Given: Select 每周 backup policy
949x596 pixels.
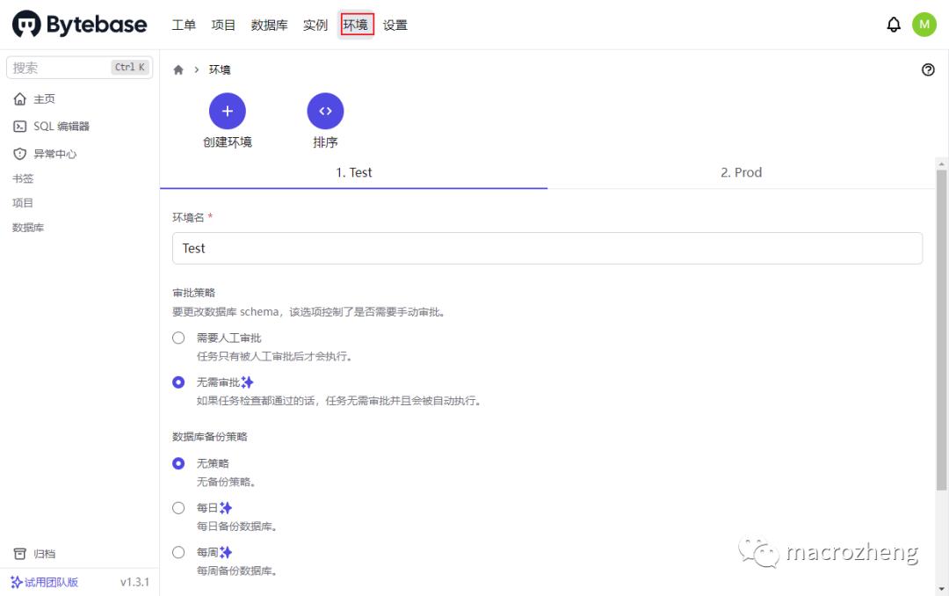Looking at the screenshot, I should coord(178,551).
